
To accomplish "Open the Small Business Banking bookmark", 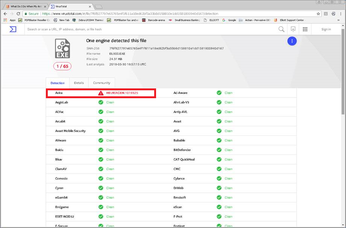I will click(184, 20).
